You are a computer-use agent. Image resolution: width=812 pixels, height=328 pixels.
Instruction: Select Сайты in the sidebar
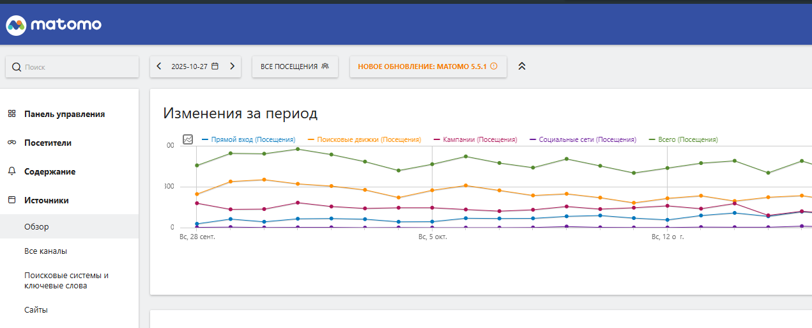click(x=36, y=310)
